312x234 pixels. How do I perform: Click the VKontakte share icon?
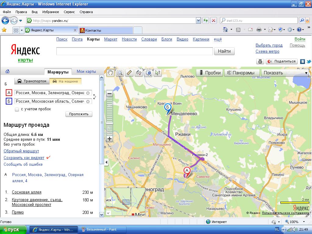click(303, 61)
